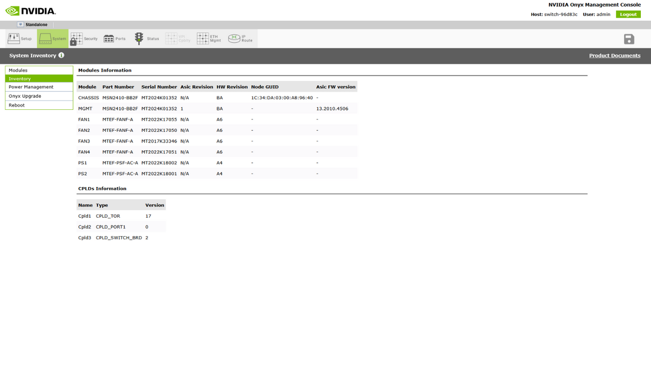The image size is (651, 366).
Task: Click serial number MT2022K17051
Action: point(159,152)
